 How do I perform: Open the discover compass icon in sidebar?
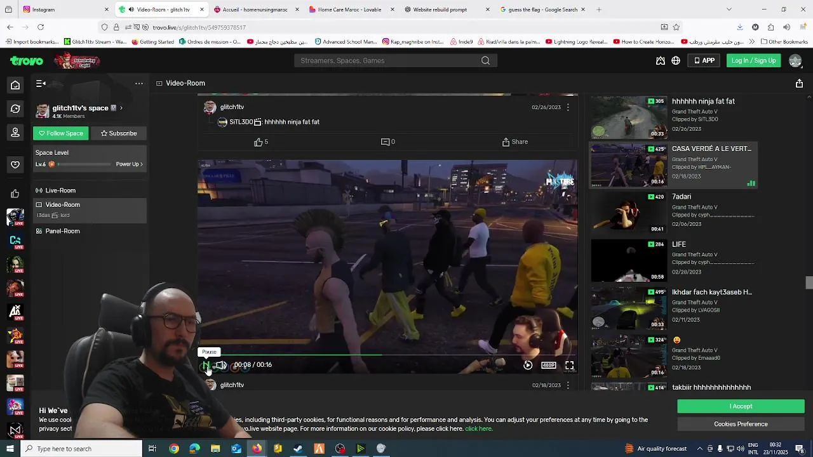15,109
